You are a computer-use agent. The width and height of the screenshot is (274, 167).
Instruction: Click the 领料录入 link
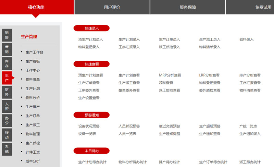coord(247,39)
